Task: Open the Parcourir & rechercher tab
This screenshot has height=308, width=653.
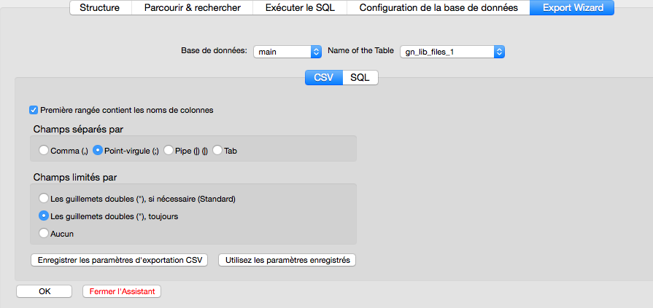Action: tap(192, 8)
